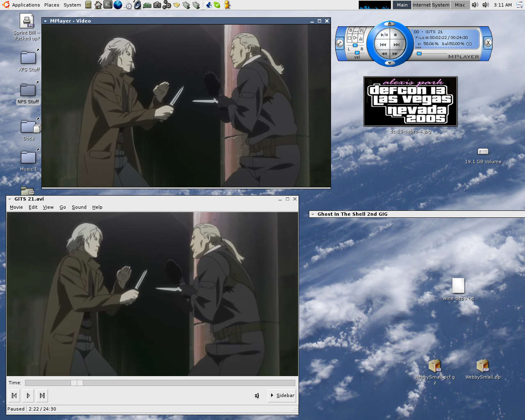Switch to the Main workspace

point(402,5)
